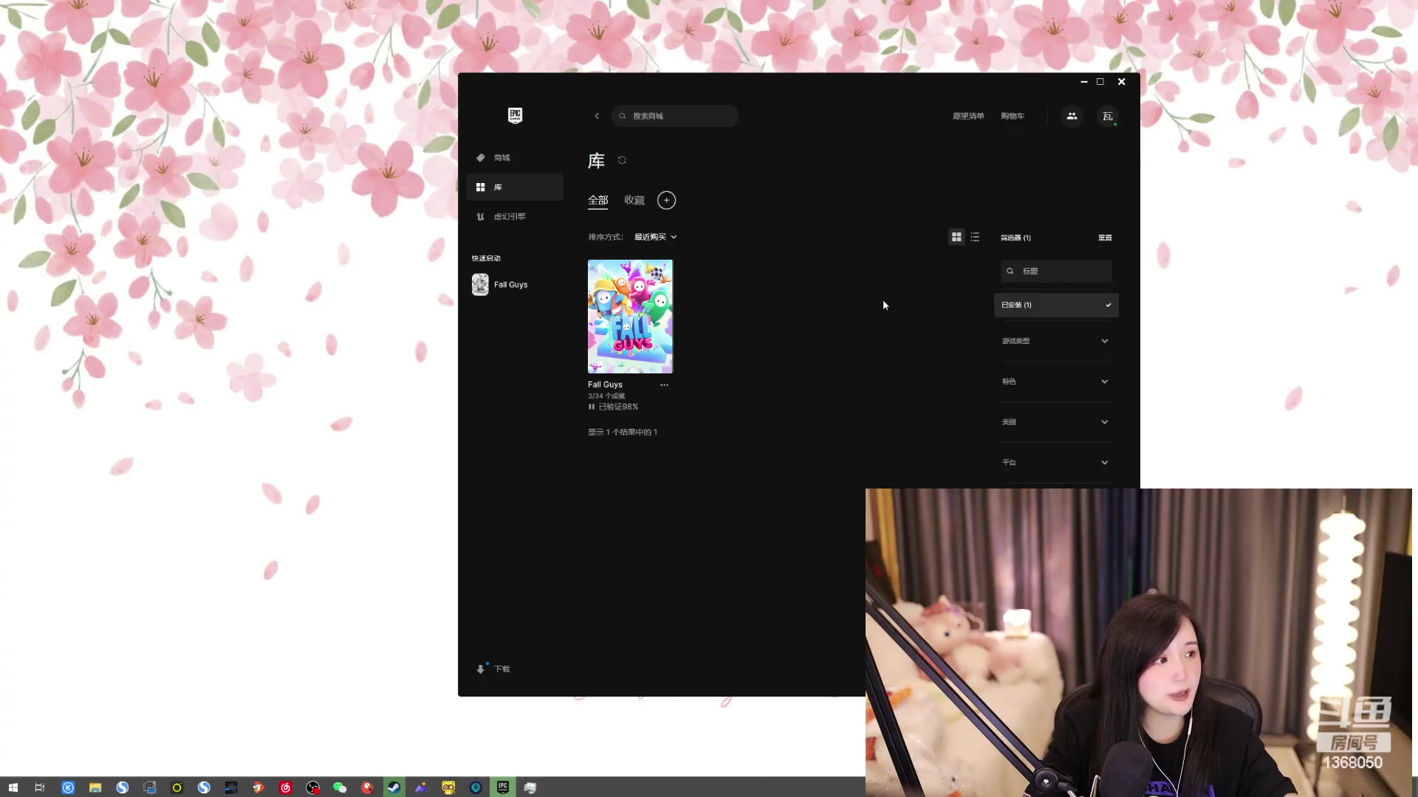Open OBS Studio from the taskbar
The image size is (1418, 797).
click(x=312, y=787)
